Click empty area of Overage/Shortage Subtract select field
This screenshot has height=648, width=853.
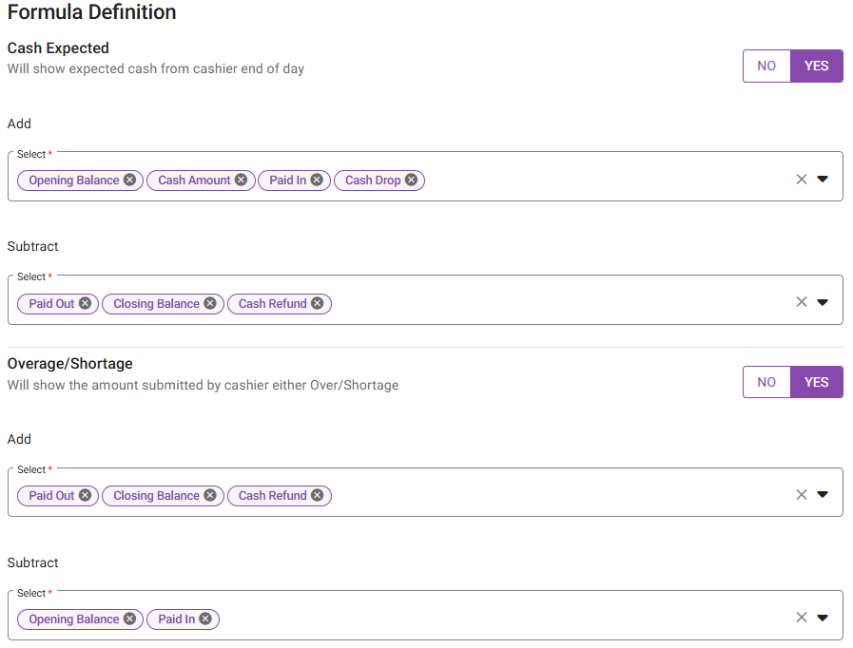(494, 619)
